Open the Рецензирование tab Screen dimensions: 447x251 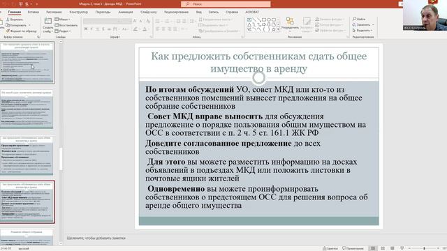tap(176, 13)
